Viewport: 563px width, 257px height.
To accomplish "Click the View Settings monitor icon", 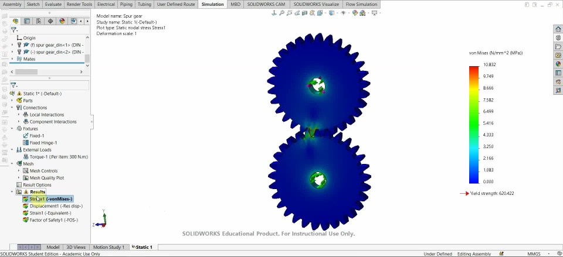I will point(375,13).
